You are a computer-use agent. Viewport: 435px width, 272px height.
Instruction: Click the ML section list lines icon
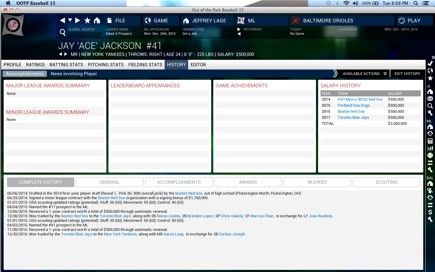pos(430,141)
